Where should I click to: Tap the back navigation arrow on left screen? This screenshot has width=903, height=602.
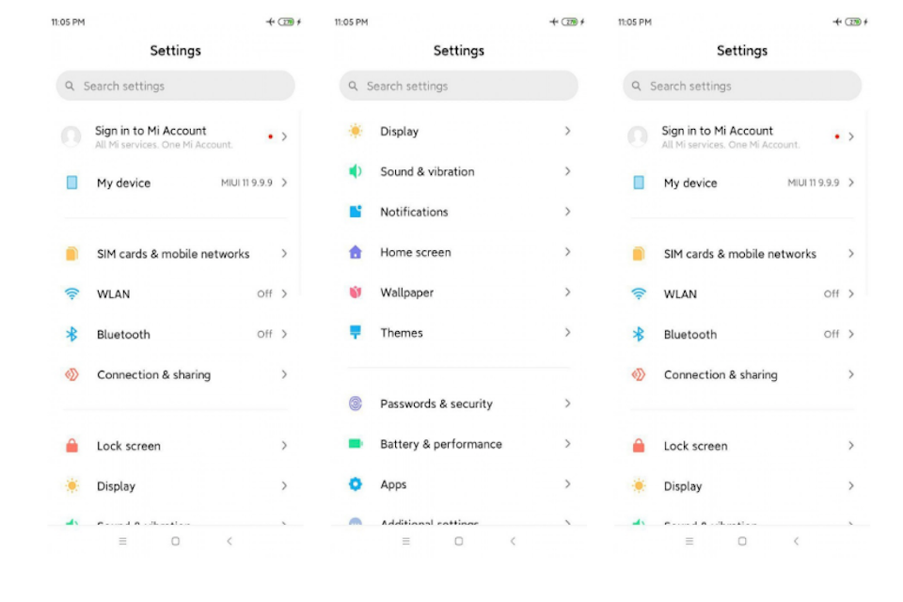point(230,541)
